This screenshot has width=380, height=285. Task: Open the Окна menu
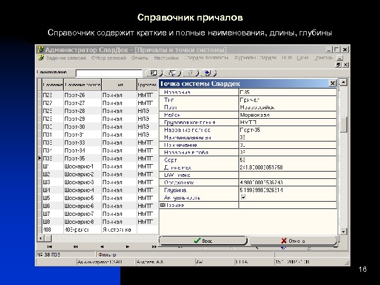tap(302, 58)
